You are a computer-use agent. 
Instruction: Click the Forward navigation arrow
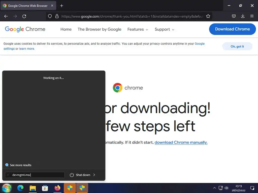(x=15, y=16)
